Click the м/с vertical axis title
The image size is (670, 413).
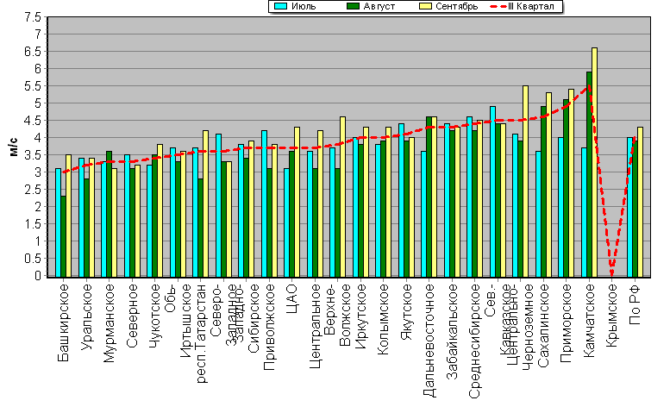tap(14, 147)
